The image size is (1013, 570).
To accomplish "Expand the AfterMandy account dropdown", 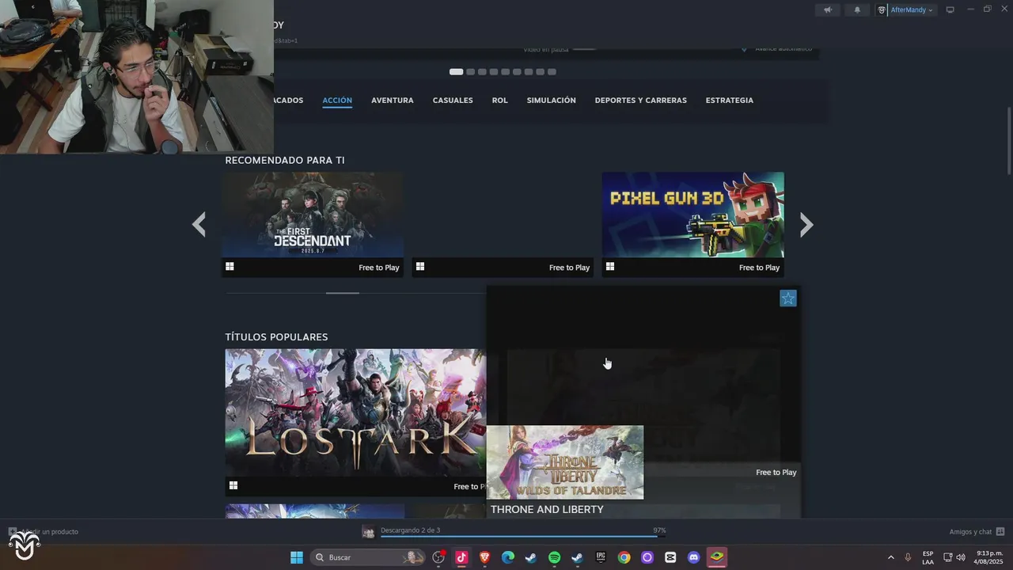I will [906, 10].
